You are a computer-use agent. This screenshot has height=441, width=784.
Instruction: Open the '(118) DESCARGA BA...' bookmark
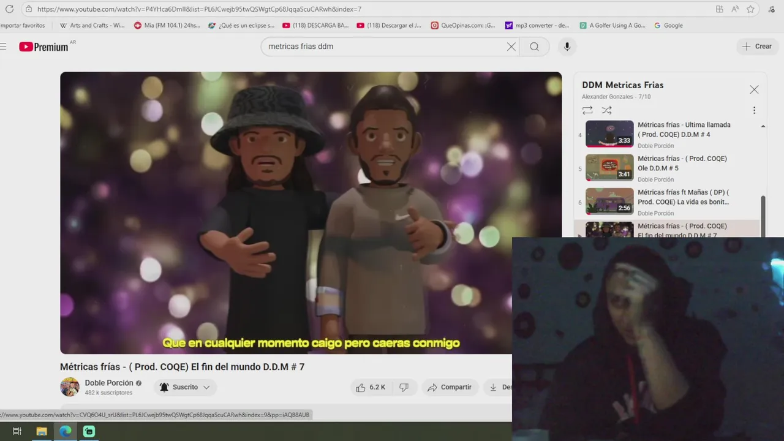[x=315, y=26]
